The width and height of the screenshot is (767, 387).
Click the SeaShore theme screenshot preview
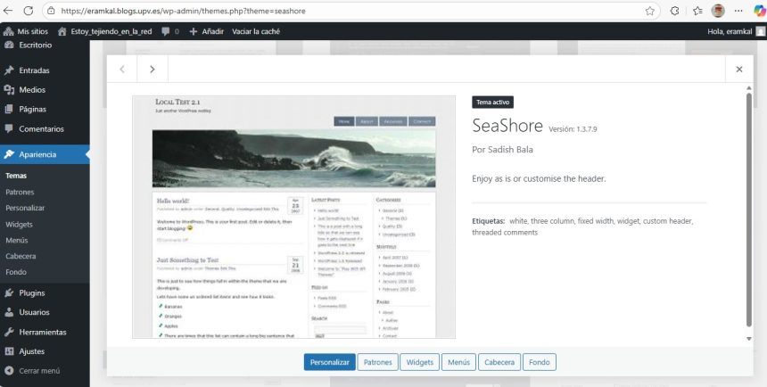click(293, 217)
